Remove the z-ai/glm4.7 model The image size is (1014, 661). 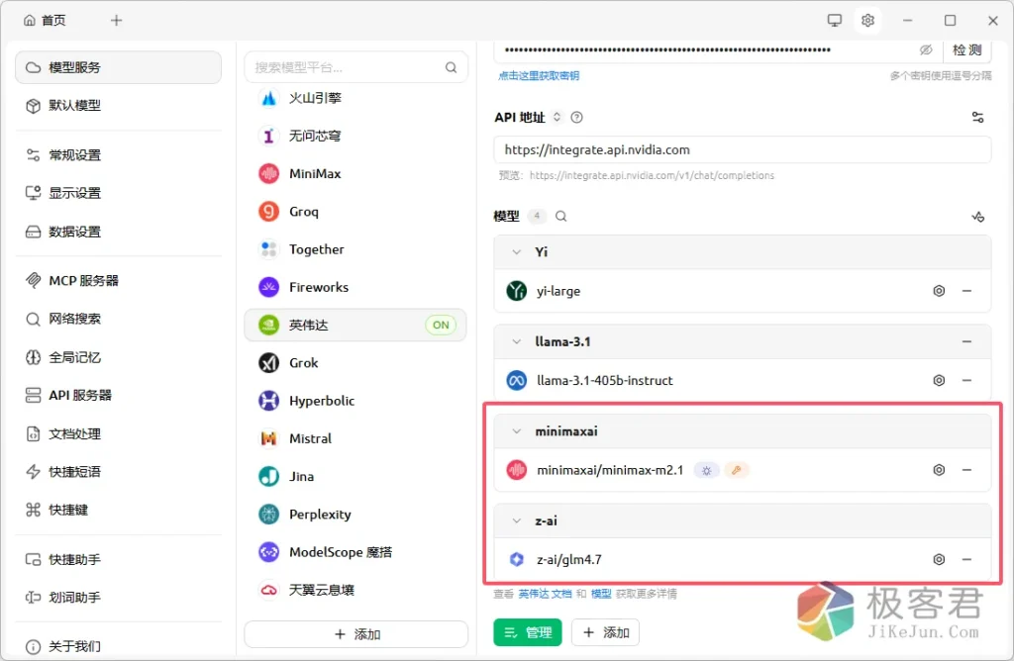[966, 559]
